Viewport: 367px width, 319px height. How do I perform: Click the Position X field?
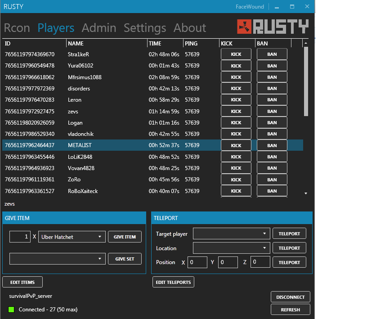(x=197, y=262)
